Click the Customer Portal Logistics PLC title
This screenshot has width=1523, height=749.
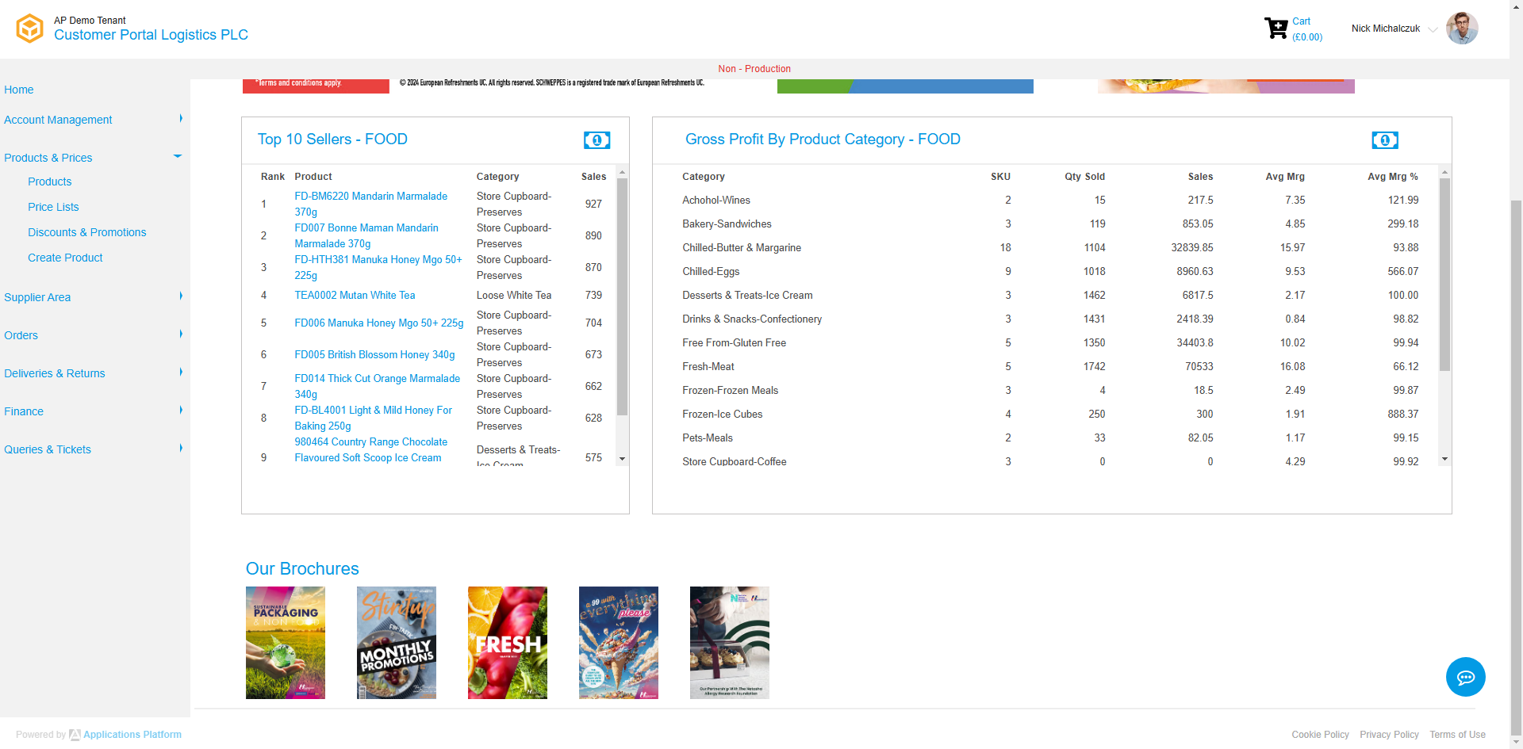click(151, 35)
